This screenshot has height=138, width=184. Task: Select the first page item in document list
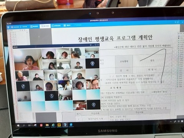tap(13, 33)
